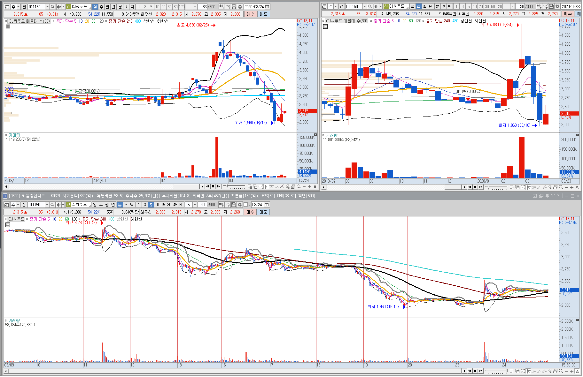Open stock code 011150 dropdown in top-left chart

[x=47, y=7]
